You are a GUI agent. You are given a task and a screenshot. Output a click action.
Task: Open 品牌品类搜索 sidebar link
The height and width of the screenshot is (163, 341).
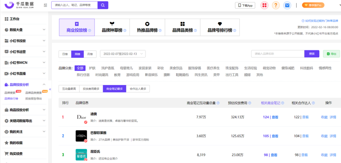[33, 93]
